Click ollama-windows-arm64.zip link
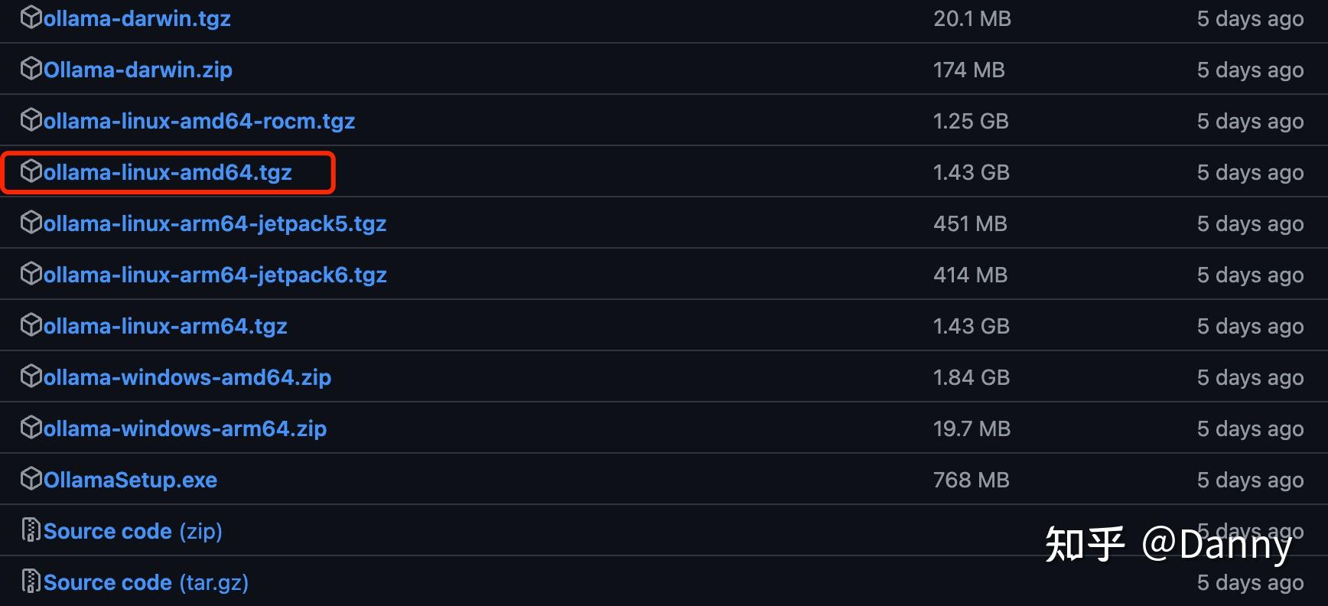1328x606 pixels. tap(185, 428)
